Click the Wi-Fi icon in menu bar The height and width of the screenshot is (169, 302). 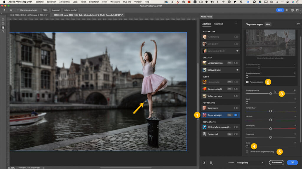coord(223,2)
